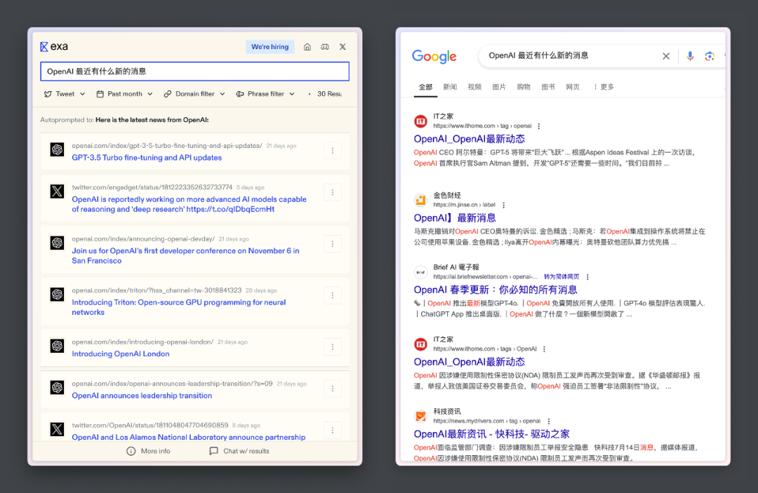Click OpenAI logo beside GPT-3.5 Turbo result

(x=57, y=149)
